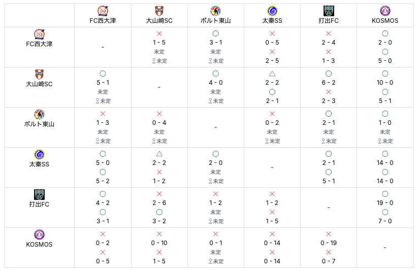Image resolution: width=418 pixels, height=271 pixels.
Task: Open the 大山崎SC team name in the left column
Action: [39, 84]
